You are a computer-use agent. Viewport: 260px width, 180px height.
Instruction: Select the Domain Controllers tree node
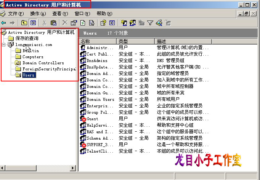[x=43, y=63]
